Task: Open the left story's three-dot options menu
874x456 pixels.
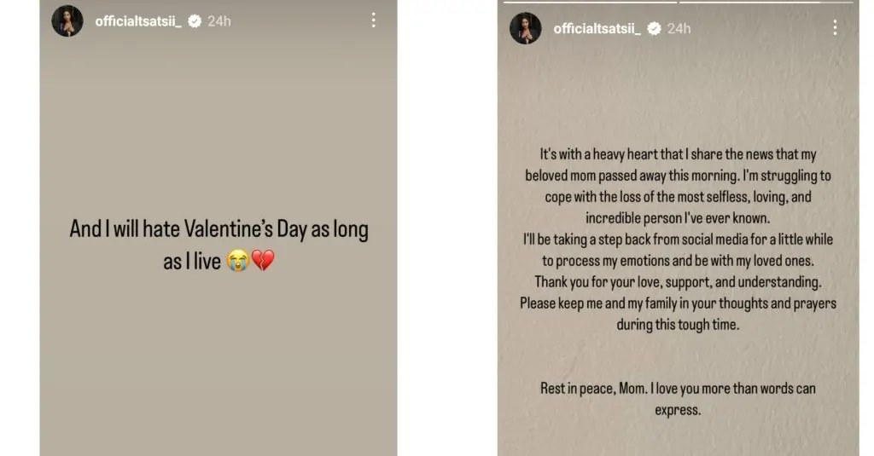Action: pyautogui.click(x=373, y=20)
